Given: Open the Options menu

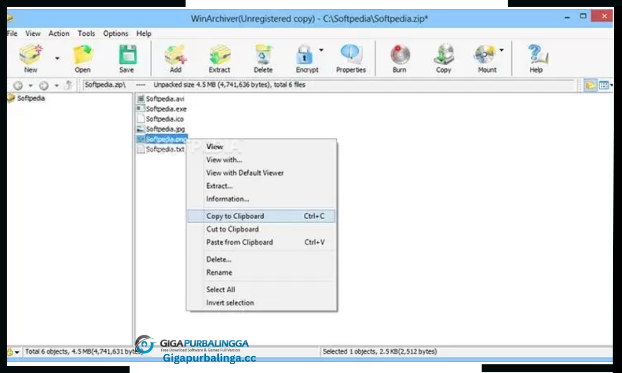Looking at the screenshot, I should click(x=116, y=33).
